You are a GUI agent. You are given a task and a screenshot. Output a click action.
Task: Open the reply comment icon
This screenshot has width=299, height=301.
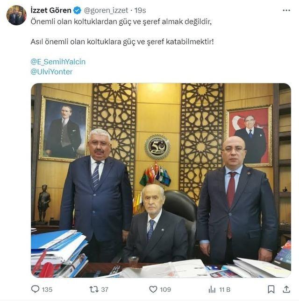click(35, 289)
